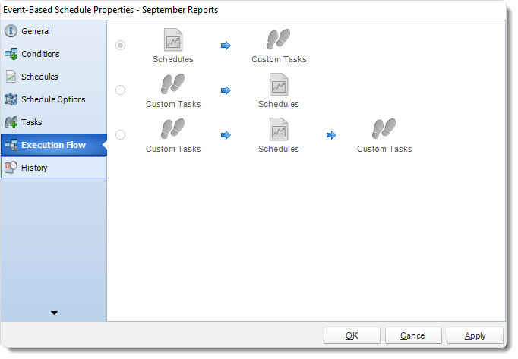Click the Apply button
Image resolution: width=518 pixels, height=359 pixels.
pyautogui.click(x=475, y=335)
